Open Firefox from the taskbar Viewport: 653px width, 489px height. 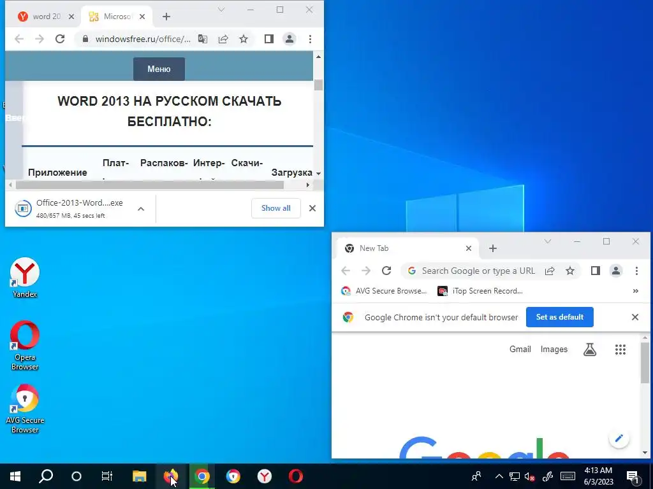coord(171,476)
